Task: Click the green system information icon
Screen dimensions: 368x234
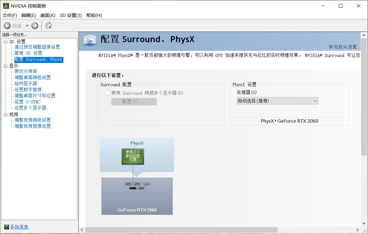Action: 7,227
